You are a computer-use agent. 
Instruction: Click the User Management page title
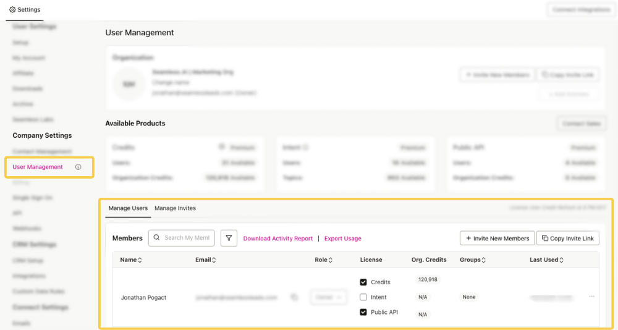tap(140, 33)
